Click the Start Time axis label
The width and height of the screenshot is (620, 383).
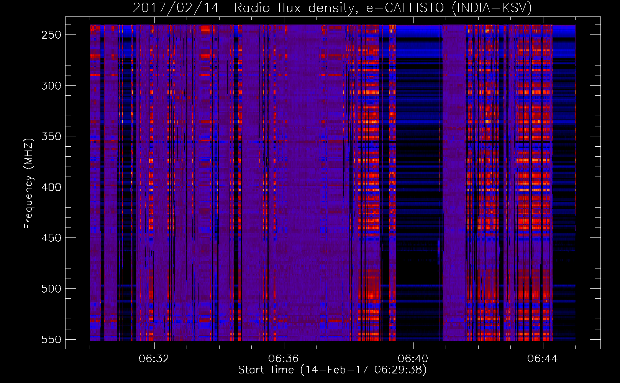pyautogui.click(x=332, y=370)
